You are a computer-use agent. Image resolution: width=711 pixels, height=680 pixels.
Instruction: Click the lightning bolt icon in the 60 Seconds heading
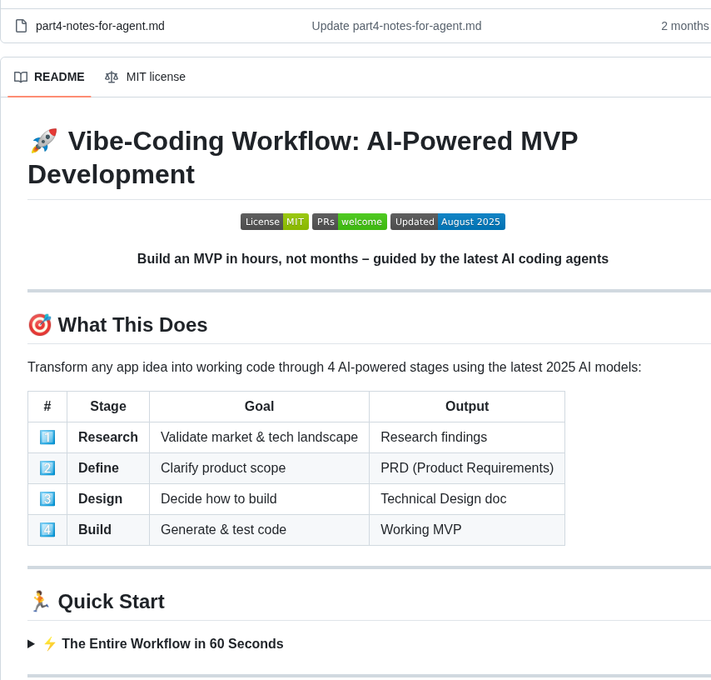[50, 643]
